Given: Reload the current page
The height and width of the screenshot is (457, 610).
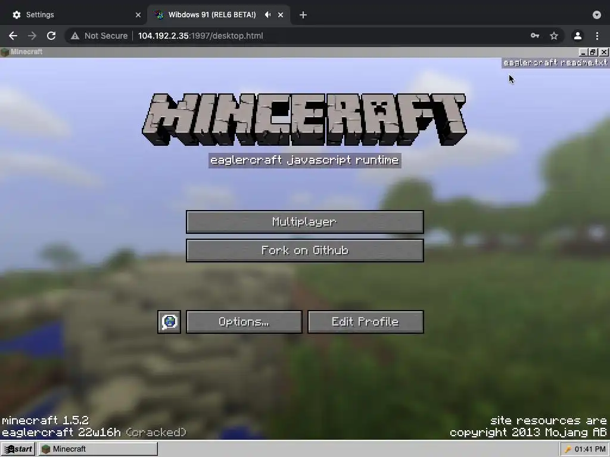Looking at the screenshot, I should coord(51,36).
